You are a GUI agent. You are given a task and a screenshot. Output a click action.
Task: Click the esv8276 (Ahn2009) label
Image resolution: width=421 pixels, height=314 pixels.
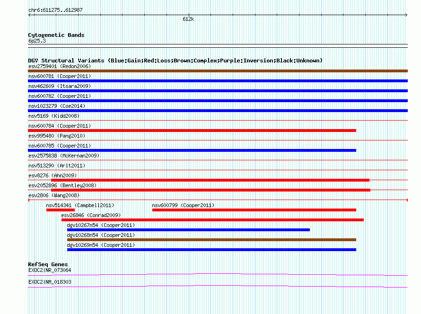coord(53,175)
